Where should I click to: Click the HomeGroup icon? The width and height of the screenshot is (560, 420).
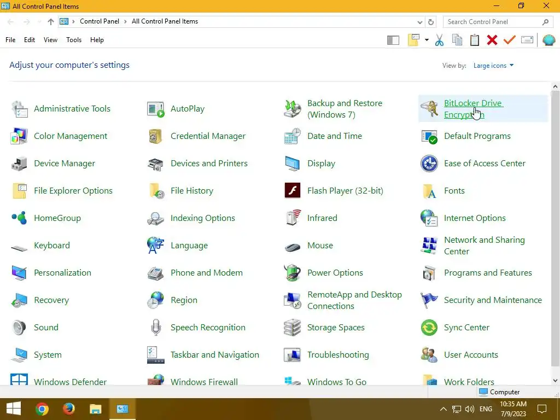click(x=19, y=218)
